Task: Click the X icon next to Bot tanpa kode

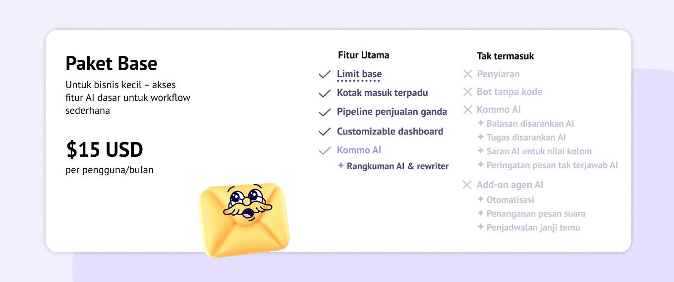Action: [467, 92]
